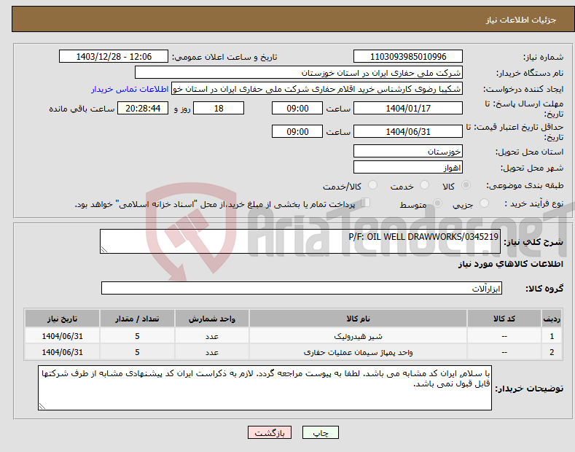This screenshot has height=452, width=575.
Task: Click item name شیر هیدرولیک
Action: tap(358, 336)
